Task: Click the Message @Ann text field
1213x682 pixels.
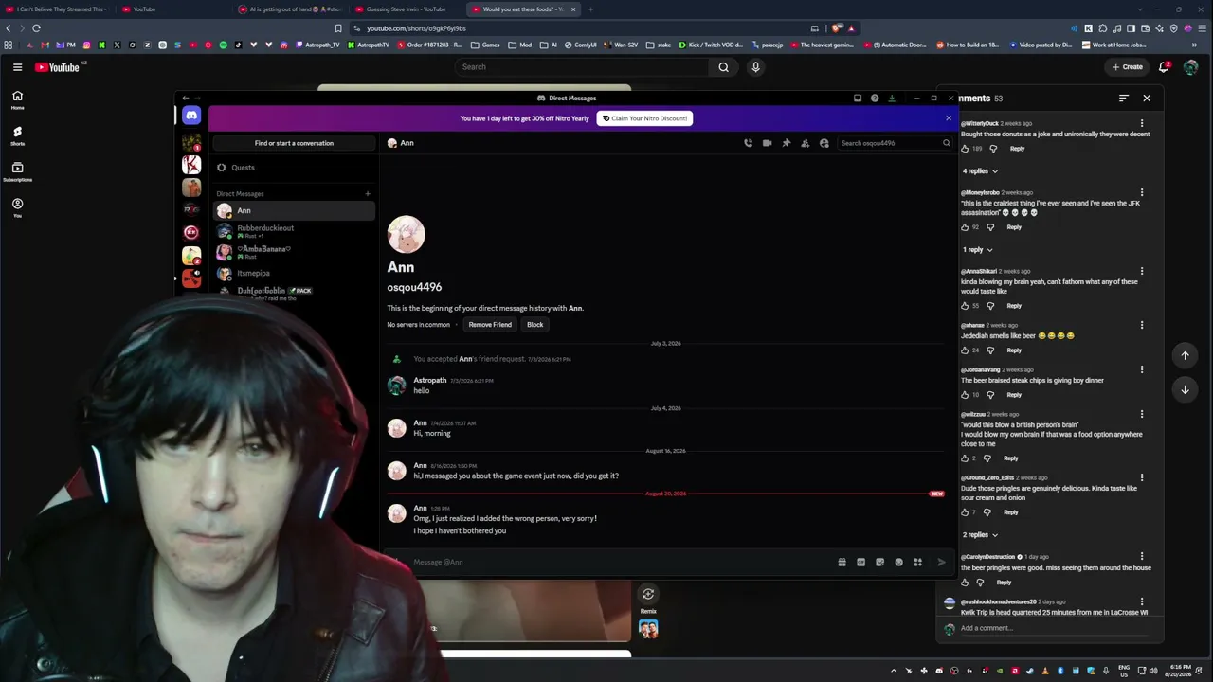Action: pyautogui.click(x=621, y=562)
